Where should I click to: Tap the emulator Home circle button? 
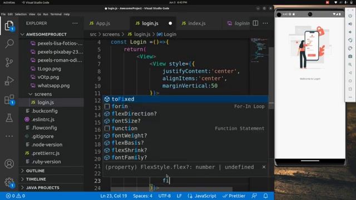point(350,81)
